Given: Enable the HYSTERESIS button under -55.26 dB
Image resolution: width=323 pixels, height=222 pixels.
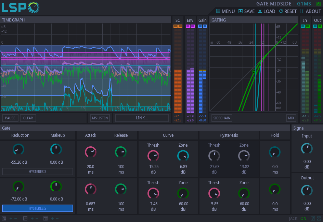Looking at the screenshot, I should [x=38, y=172].
